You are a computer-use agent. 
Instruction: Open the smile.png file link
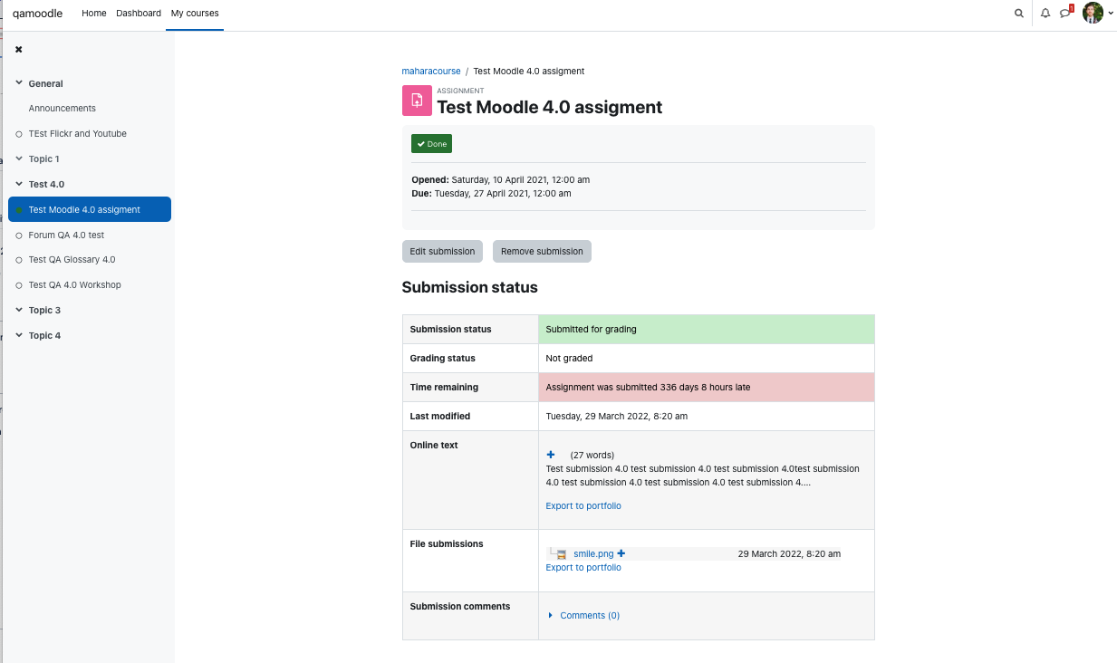(x=593, y=553)
